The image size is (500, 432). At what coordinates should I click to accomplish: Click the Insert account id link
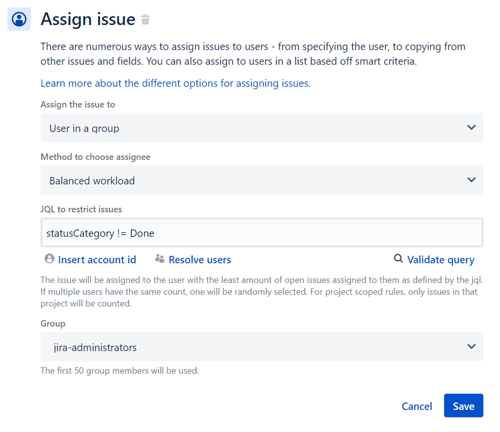click(97, 259)
